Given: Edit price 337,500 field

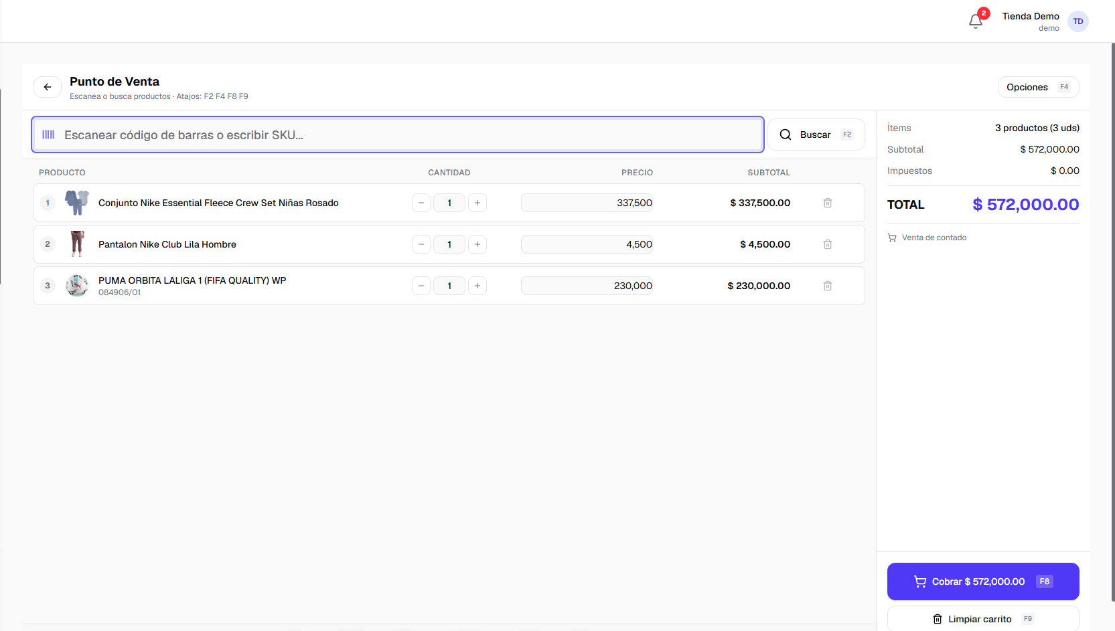Looking at the screenshot, I should (x=587, y=203).
